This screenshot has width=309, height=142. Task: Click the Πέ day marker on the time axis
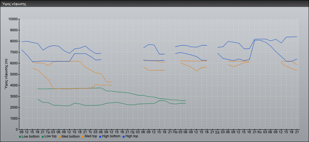point(133,132)
